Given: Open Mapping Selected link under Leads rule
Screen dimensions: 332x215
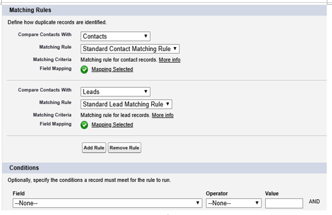Looking at the screenshot, I should pos(112,124).
